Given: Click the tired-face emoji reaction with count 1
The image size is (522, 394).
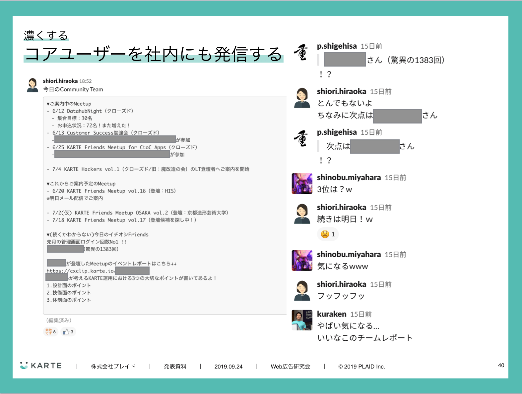Looking at the screenshot, I should coord(328,234).
